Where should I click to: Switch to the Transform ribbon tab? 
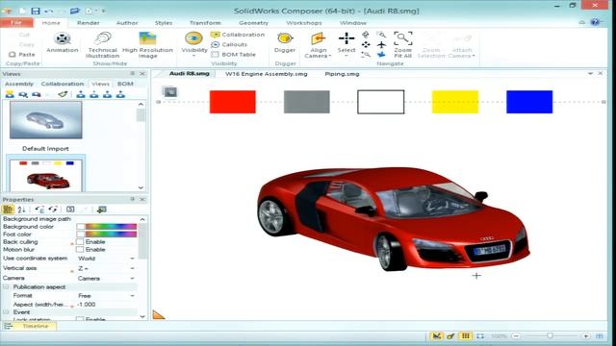pos(205,23)
